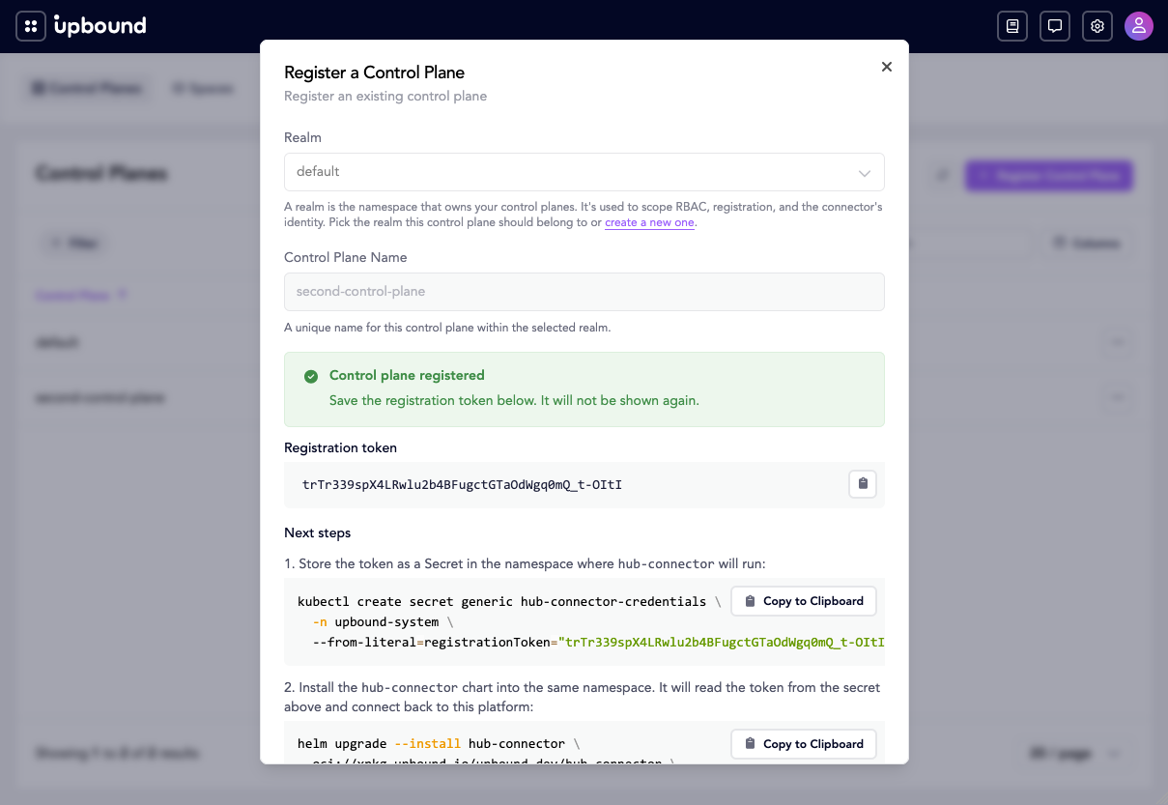Open the blurred per-page dropdown
The image size is (1168, 805).
[x=1075, y=753]
